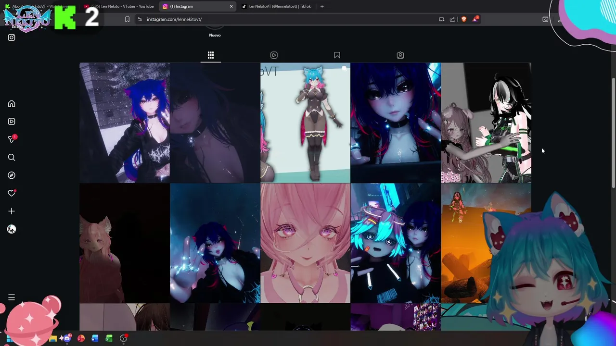Open the orange campfire scene post
This screenshot has width=616, height=346.
tap(486, 243)
